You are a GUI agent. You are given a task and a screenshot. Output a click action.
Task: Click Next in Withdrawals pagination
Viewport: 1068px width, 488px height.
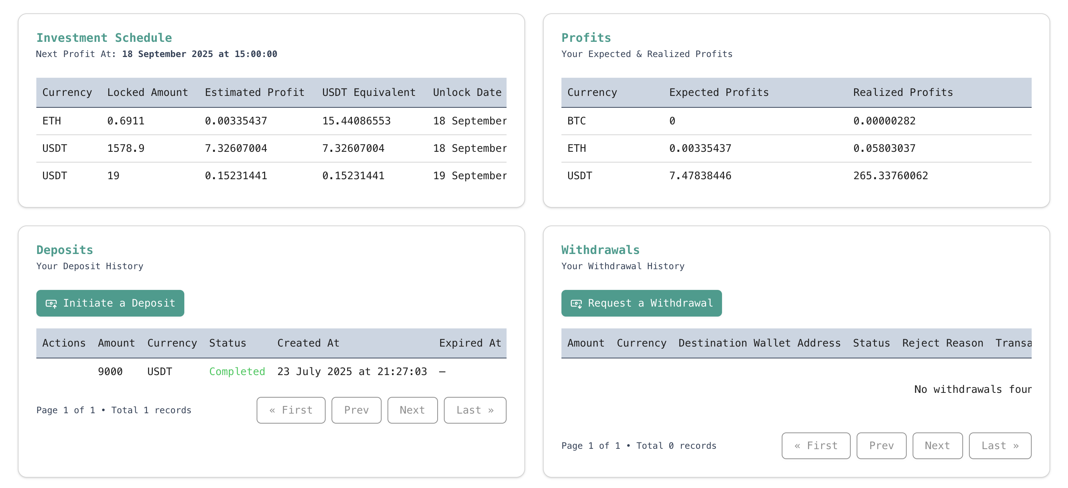point(937,446)
